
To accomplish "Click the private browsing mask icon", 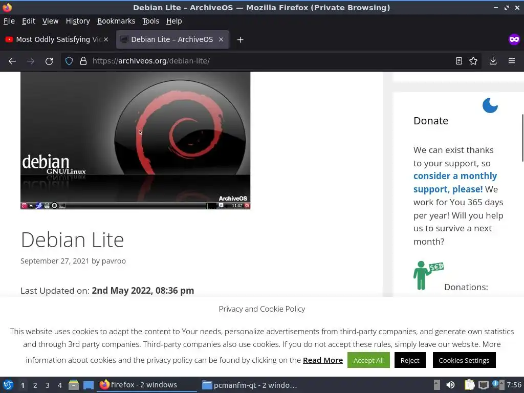I will 514,39.
